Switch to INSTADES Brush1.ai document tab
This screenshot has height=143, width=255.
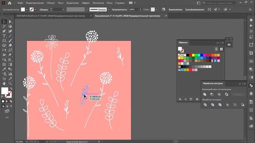[51, 16]
